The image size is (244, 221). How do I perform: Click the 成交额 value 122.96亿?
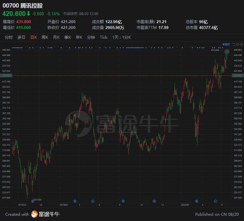[114, 22]
